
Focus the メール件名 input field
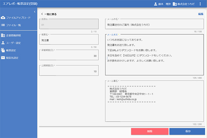155,24
